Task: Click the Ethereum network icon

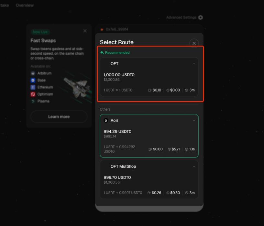Action: pyautogui.click(x=33, y=87)
